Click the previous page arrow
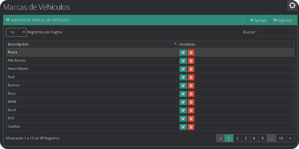299x149 pixels. point(221,138)
